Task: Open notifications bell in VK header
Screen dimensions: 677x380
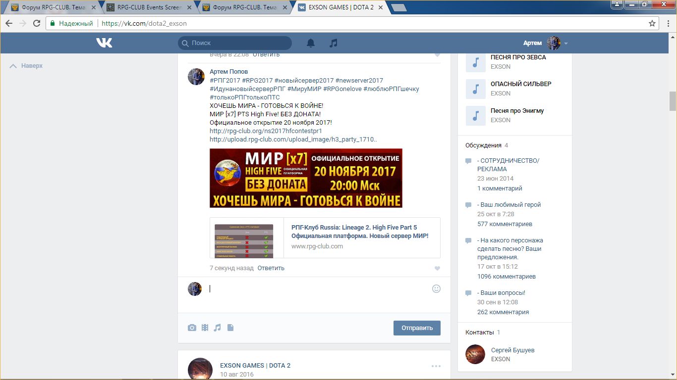Action: tap(311, 43)
